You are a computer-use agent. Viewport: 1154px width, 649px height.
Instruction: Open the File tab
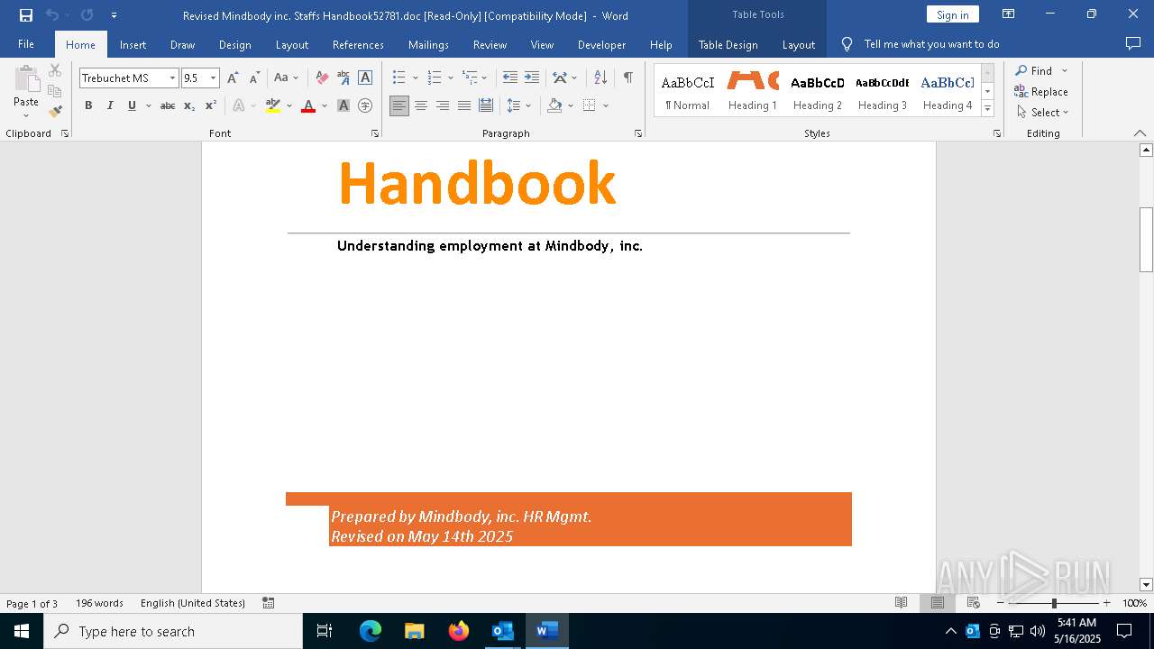pos(26,44)
